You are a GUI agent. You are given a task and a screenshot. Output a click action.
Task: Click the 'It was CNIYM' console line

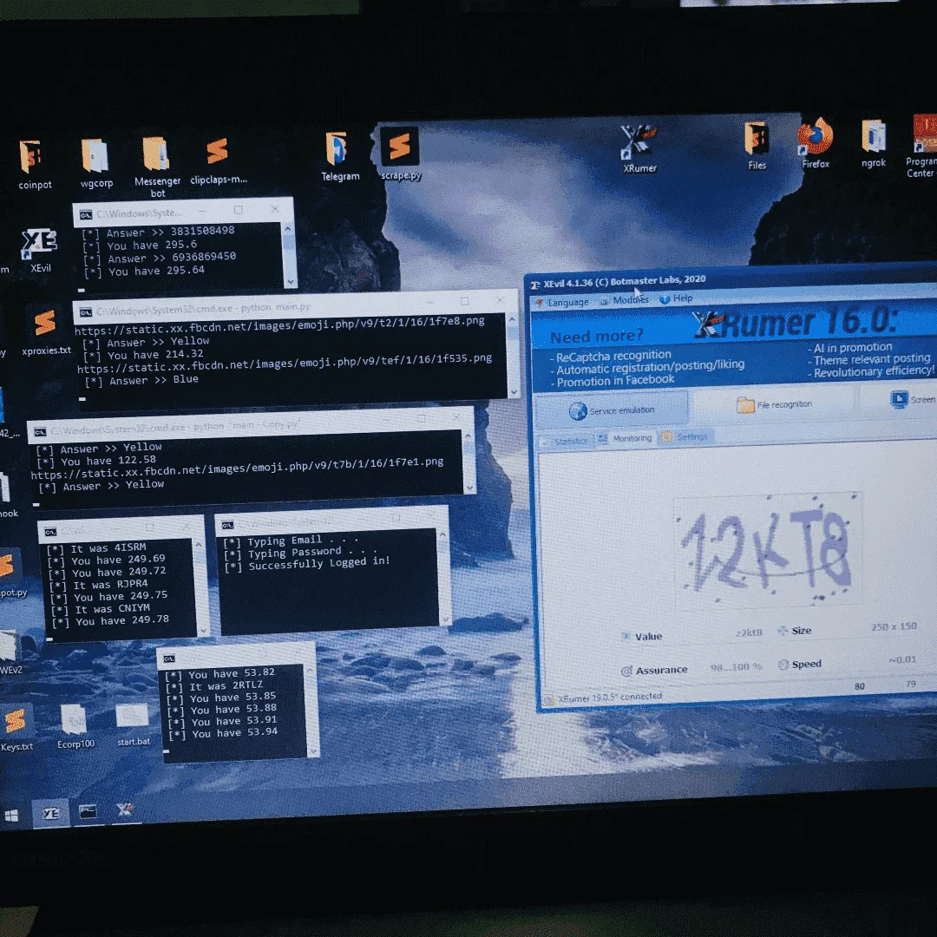101,609
